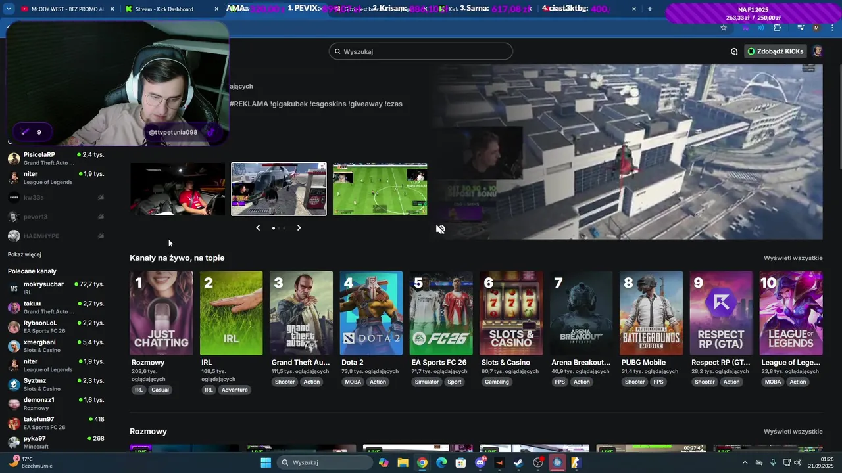Open Discord from the taskbar
Image resolution: width=842 pixels, height=473 pixels.
click(480, 462)
